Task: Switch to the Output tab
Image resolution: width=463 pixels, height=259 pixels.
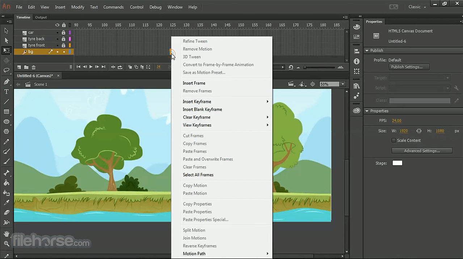Action: coord(41,17)
